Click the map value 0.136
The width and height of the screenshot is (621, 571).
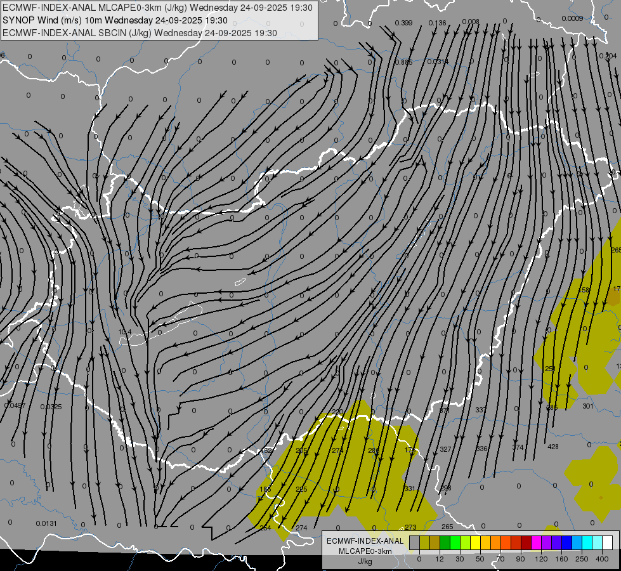[x=437, y=23]
